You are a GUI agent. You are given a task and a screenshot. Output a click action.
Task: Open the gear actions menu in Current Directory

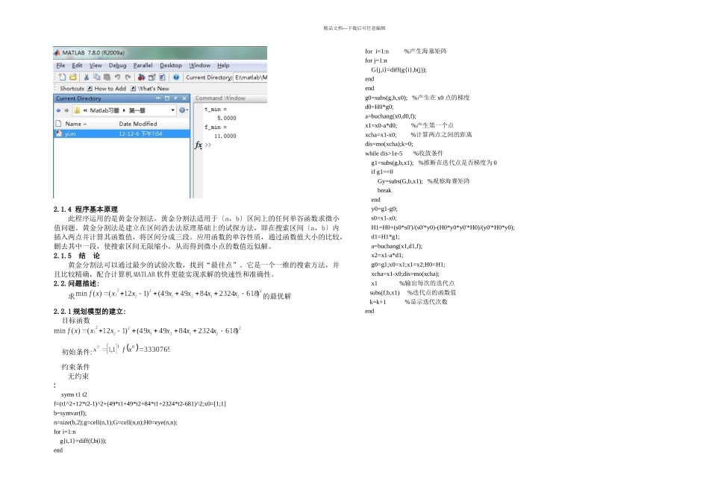pos(183,110)
